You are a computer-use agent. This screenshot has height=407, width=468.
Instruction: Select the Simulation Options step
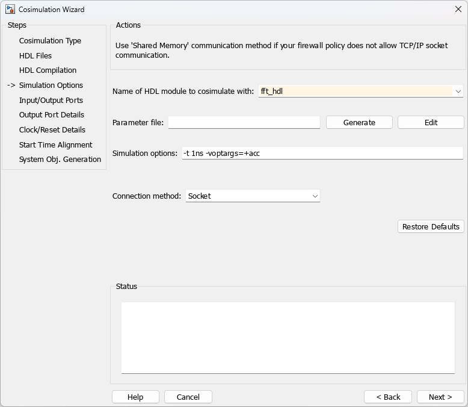[51, 85]
